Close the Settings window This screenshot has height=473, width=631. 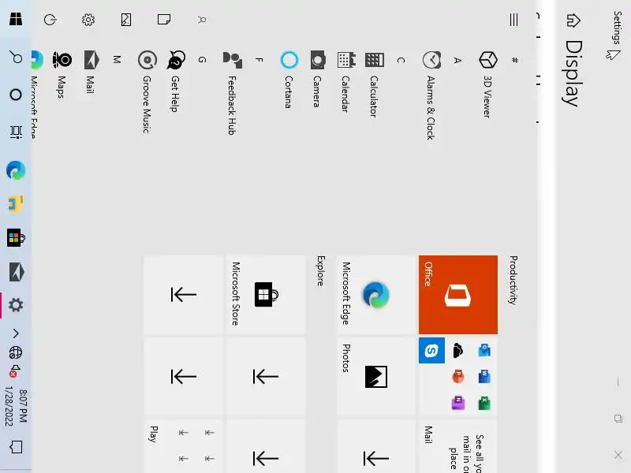pos(618,455)
